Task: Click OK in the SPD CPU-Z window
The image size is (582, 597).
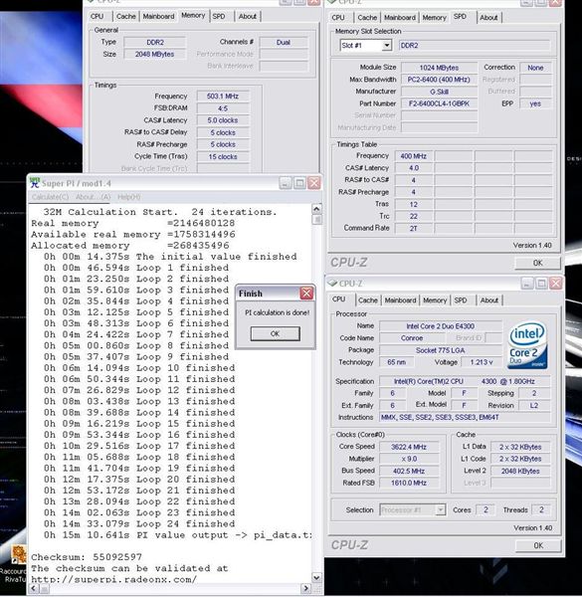Action: (537, 263)
